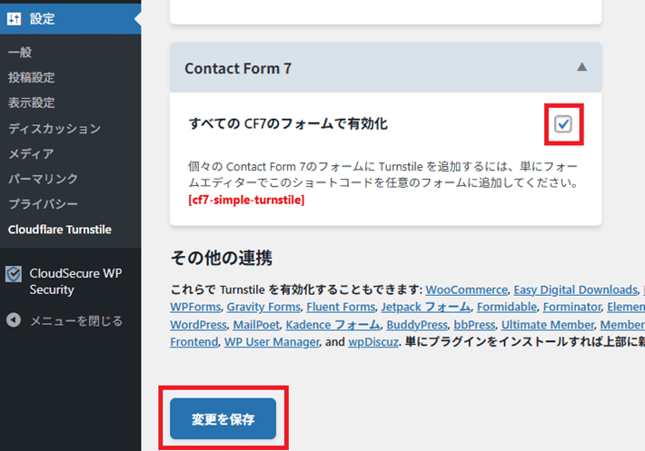645x451 pixels.
Task: Follow the BuddyPress link
Action: [x=417, y=325]
